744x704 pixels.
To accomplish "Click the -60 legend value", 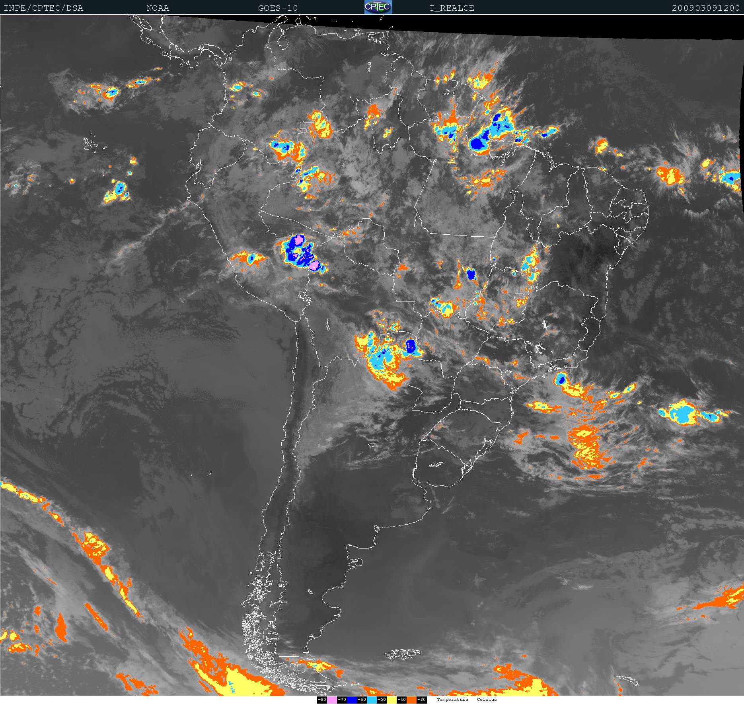I will 362,700.
